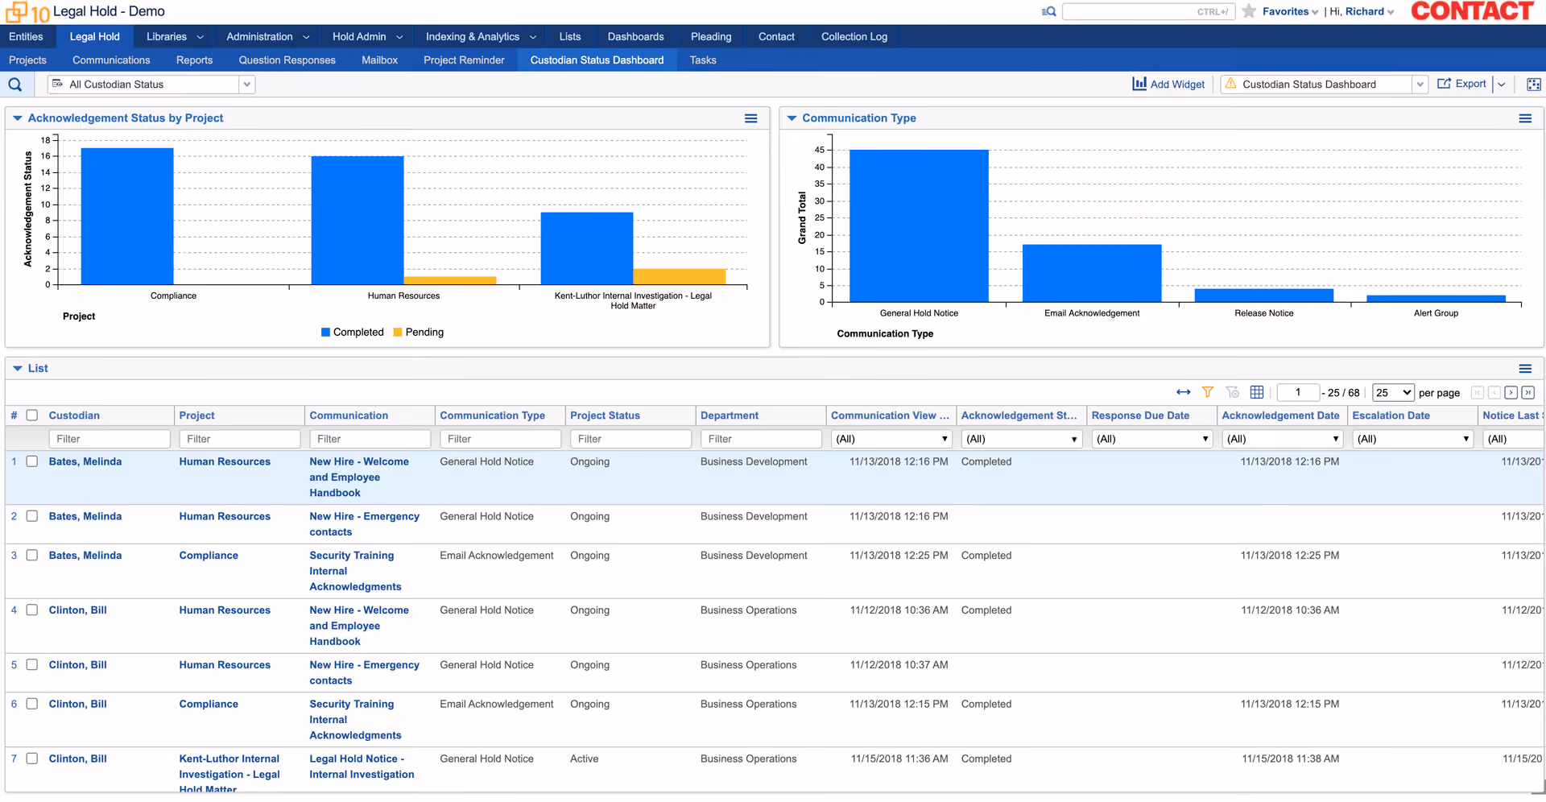Click the search magnifier icon beside All Custodian Status
This screenshot has width=1546, height=802.
coord(15,85)
